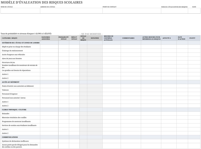Select the Brimades cell

(x=20, y=114)
